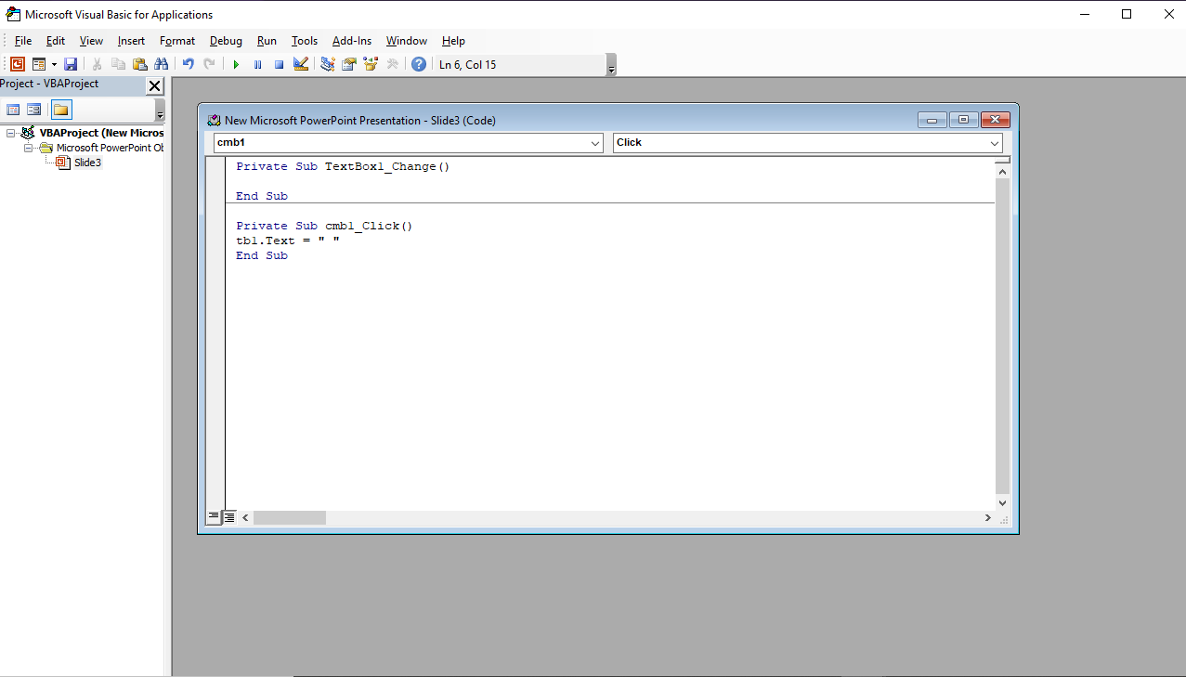Open the Project Explorer icon
Viewport: 1186px width, 677px height.
(x=328, y=64)
